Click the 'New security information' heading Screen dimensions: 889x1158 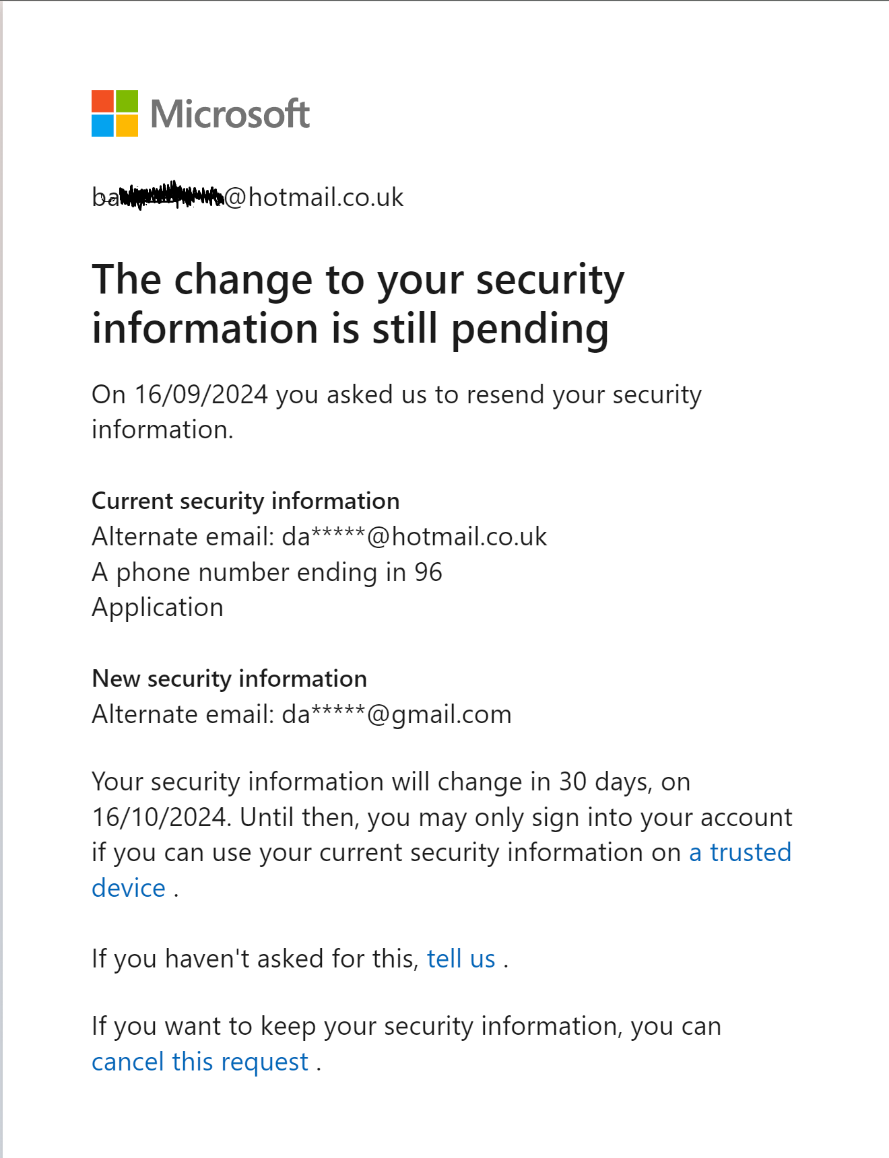(229, 679)
